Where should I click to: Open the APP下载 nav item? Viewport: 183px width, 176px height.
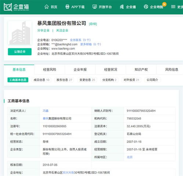click(78, 7)
